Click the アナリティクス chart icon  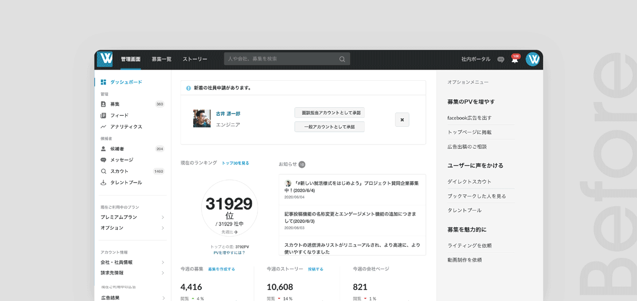[x=104, y=127]
